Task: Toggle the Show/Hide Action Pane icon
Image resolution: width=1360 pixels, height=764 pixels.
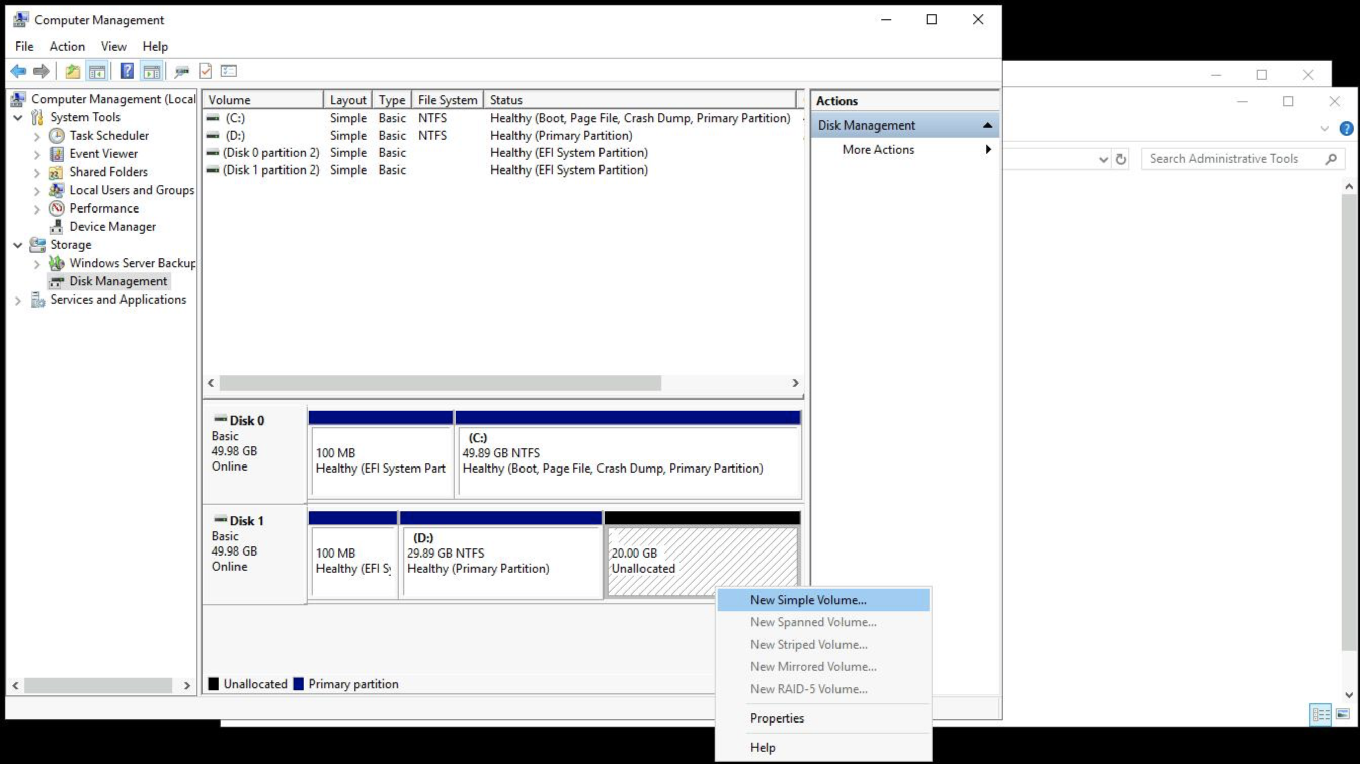Action: click(x=151, y=71)
